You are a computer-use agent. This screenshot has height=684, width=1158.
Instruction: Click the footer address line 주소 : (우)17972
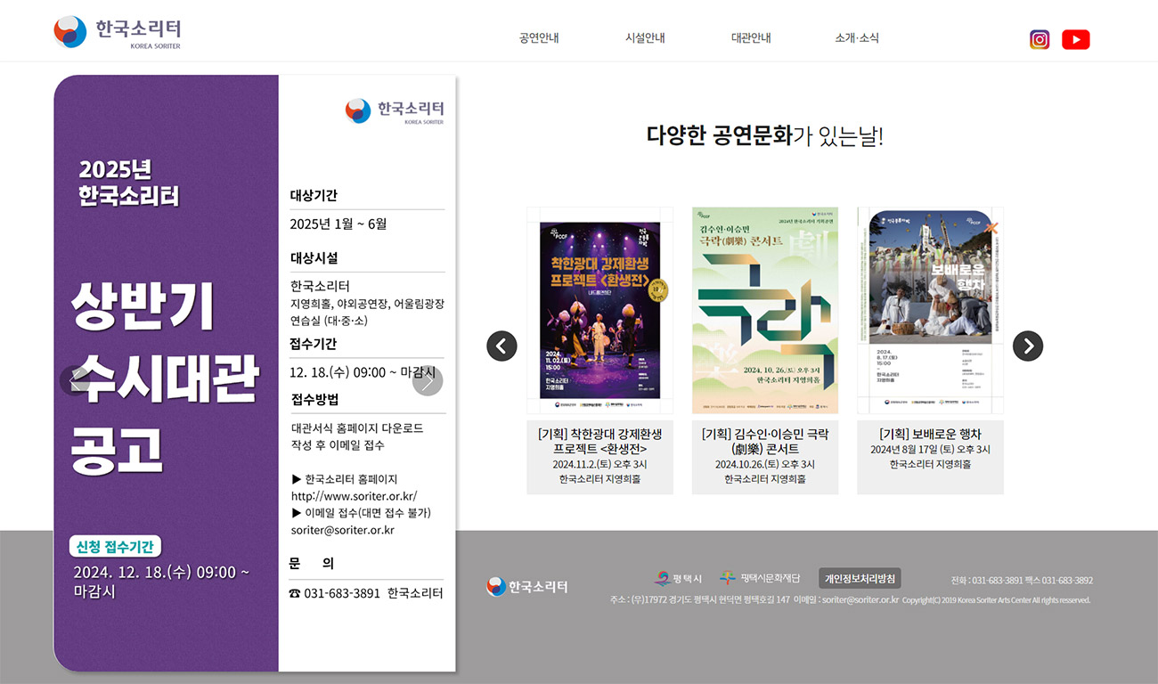point(700,599)
